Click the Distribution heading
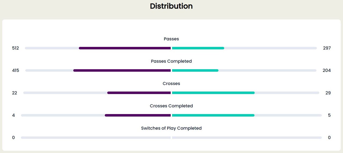Viewport: 343px width, 153px height. point(171,6)
